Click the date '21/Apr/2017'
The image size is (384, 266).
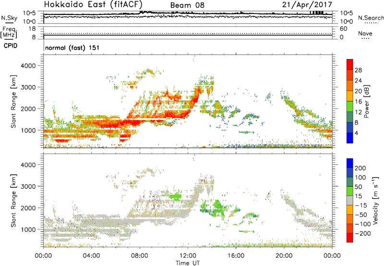307,5
